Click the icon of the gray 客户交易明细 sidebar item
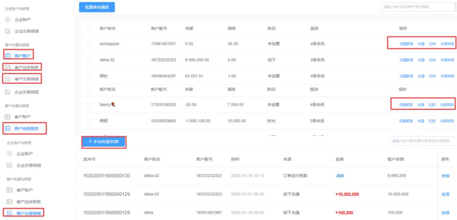Image resolution: width=457 pixels, height=220 pixels. [8, 79]
